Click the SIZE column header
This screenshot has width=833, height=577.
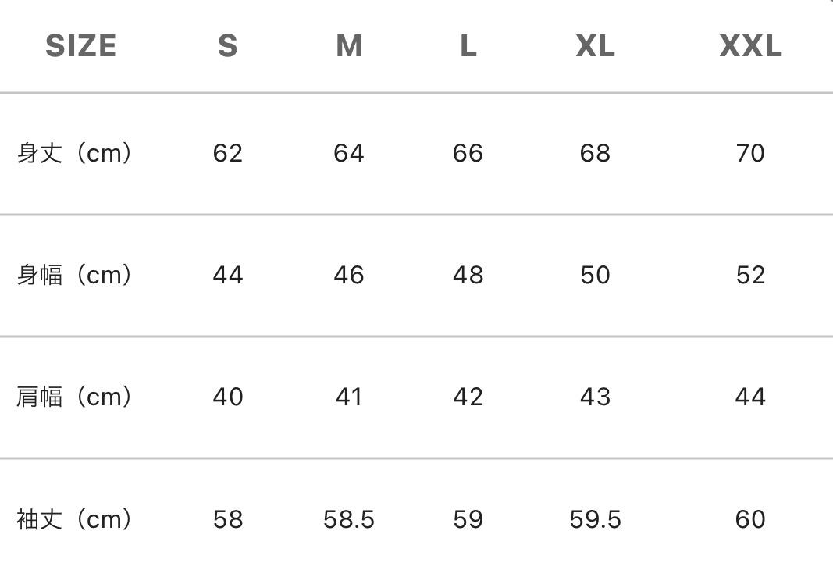pyautogui.click(x=80, y=46)
